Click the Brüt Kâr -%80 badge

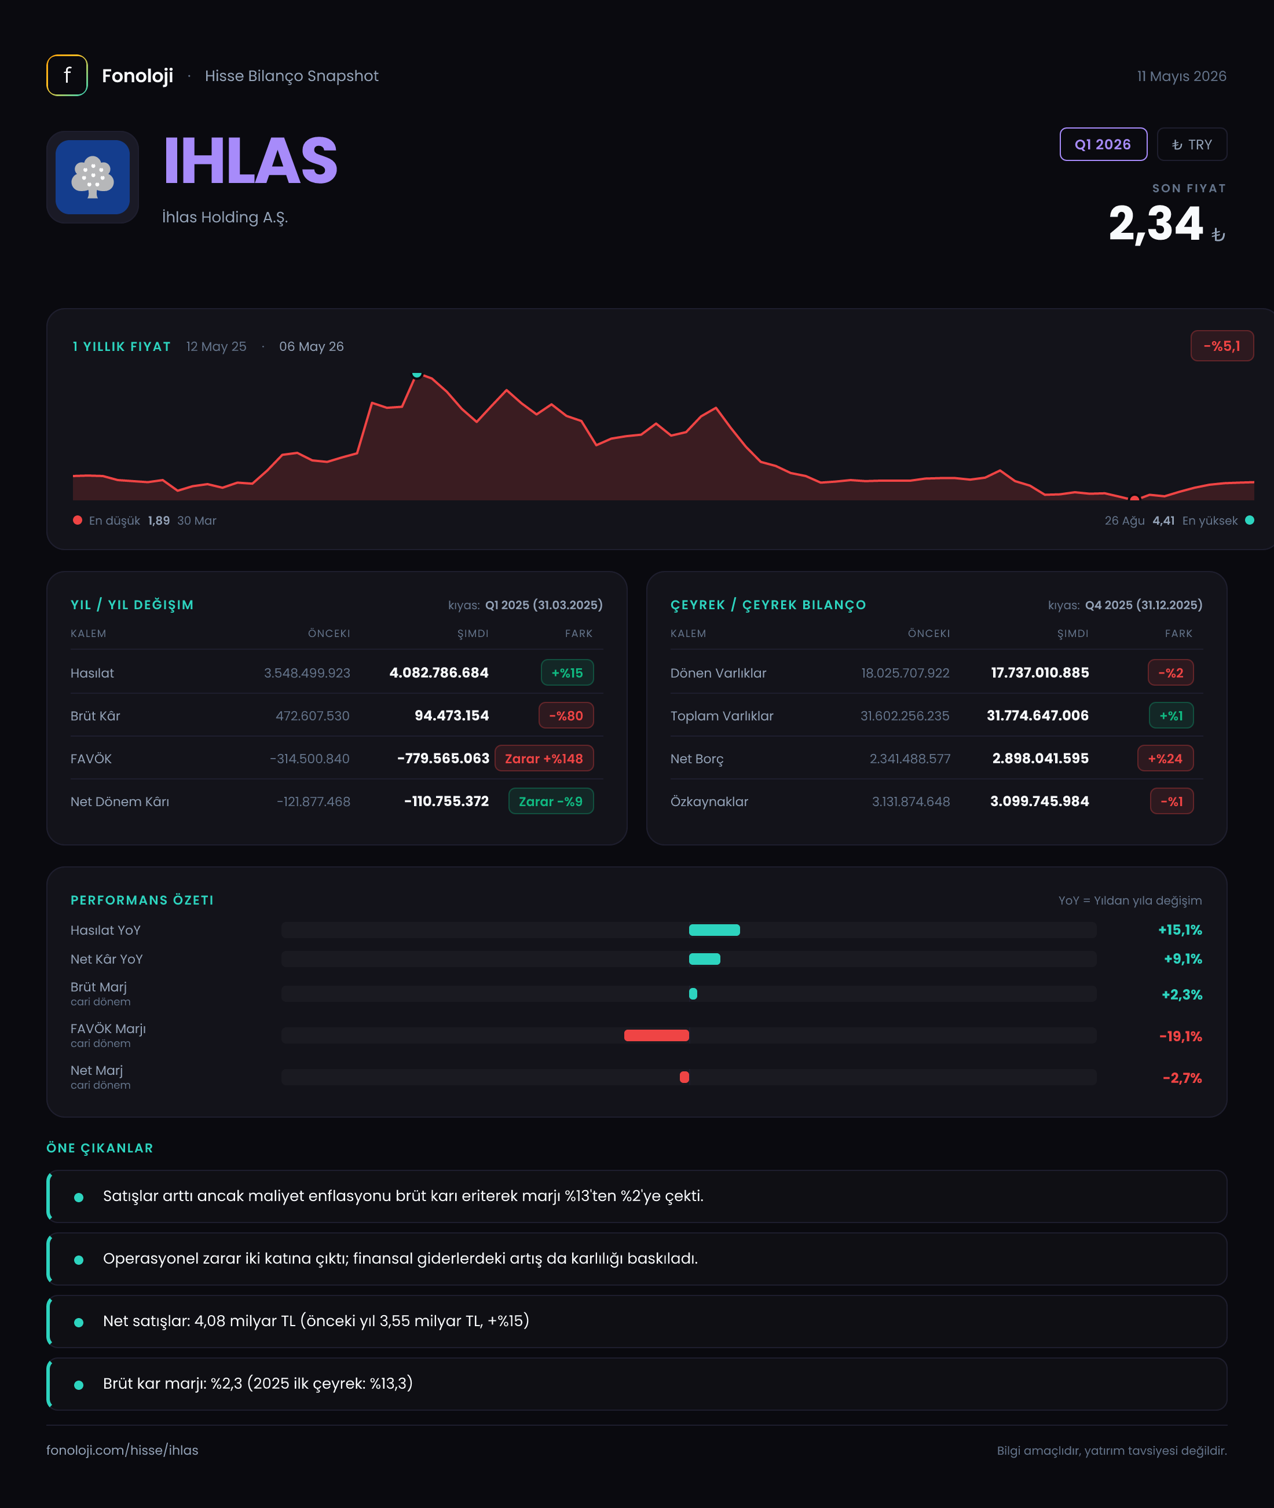pyautogui.click(x=566, y=716)
